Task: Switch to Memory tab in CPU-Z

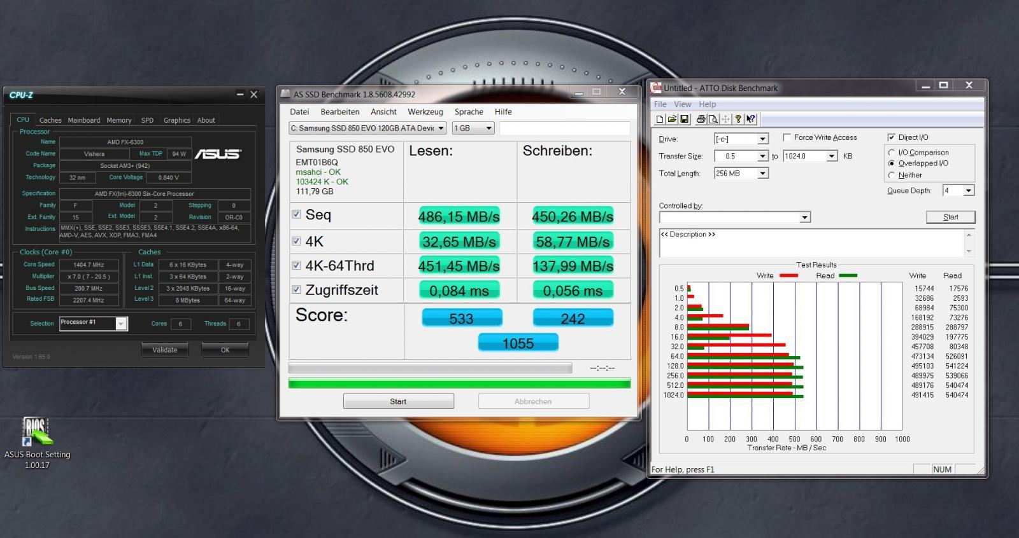Action: [119, 120]
